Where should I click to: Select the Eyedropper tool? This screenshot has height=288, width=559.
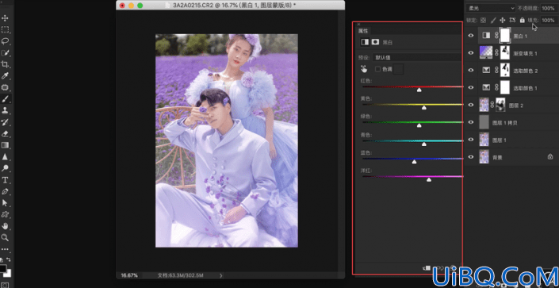coord(5,75)
